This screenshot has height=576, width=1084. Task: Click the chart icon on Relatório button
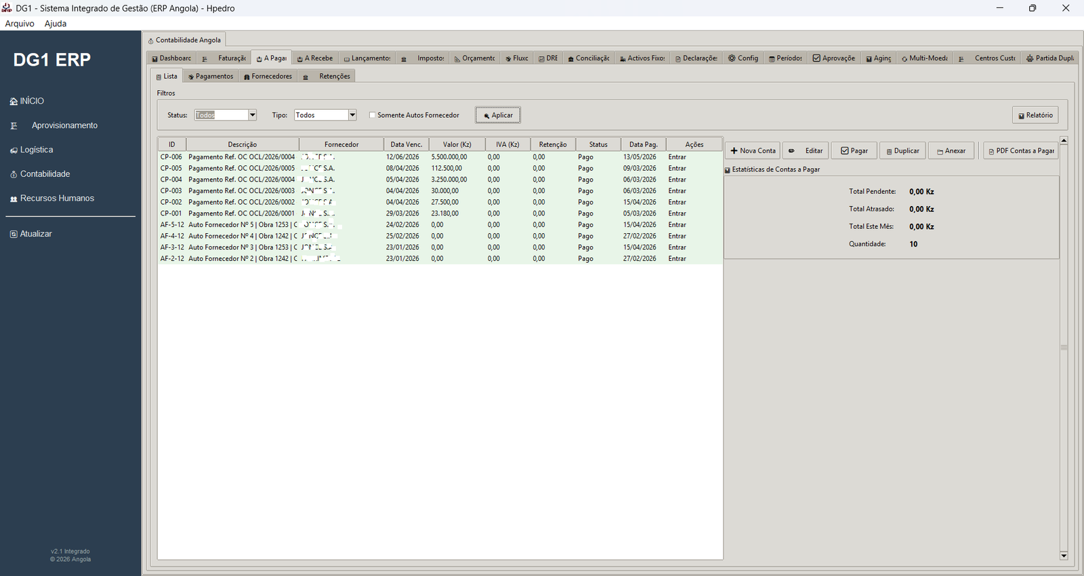coord(1021,116)
